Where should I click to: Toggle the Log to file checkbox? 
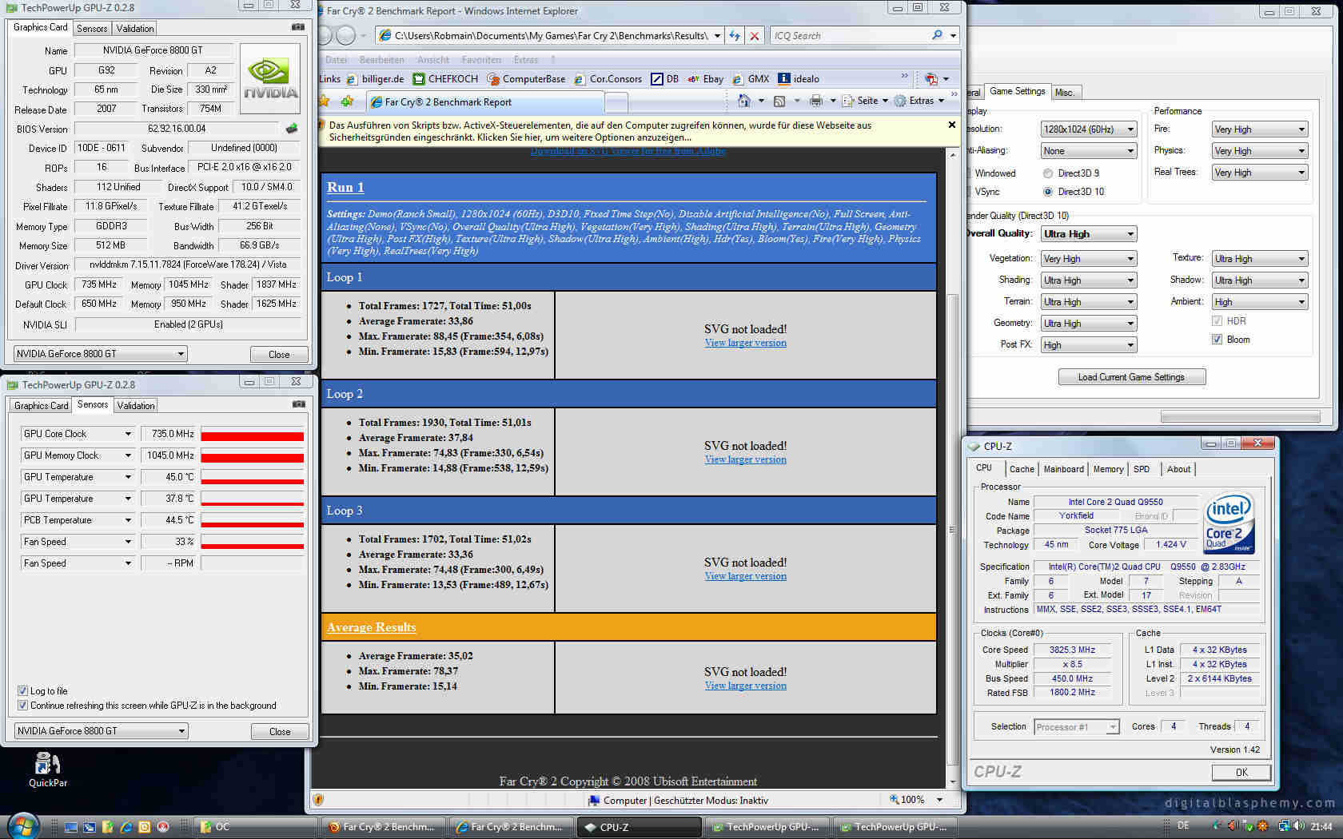[22, 690]
